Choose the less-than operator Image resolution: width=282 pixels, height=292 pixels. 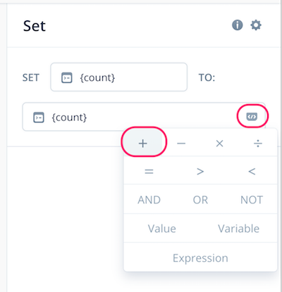[x=252, y=172]
